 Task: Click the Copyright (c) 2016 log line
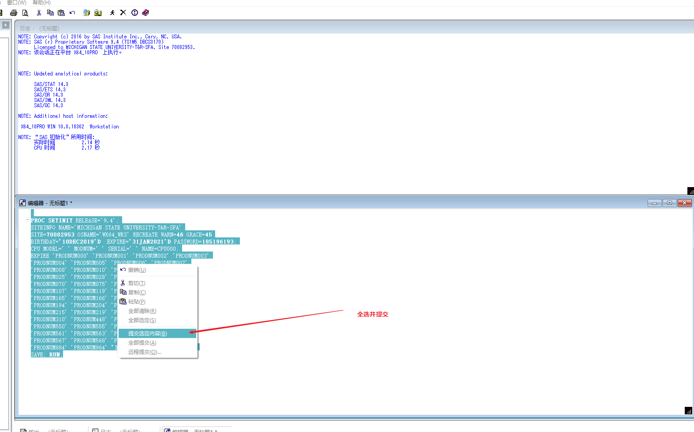coord(100,37)
